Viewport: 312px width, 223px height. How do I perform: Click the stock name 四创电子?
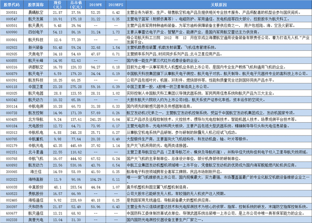[36, 32]
